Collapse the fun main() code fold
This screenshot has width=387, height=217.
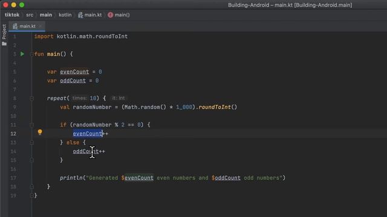pyautogui.click(x=31, y=54)
